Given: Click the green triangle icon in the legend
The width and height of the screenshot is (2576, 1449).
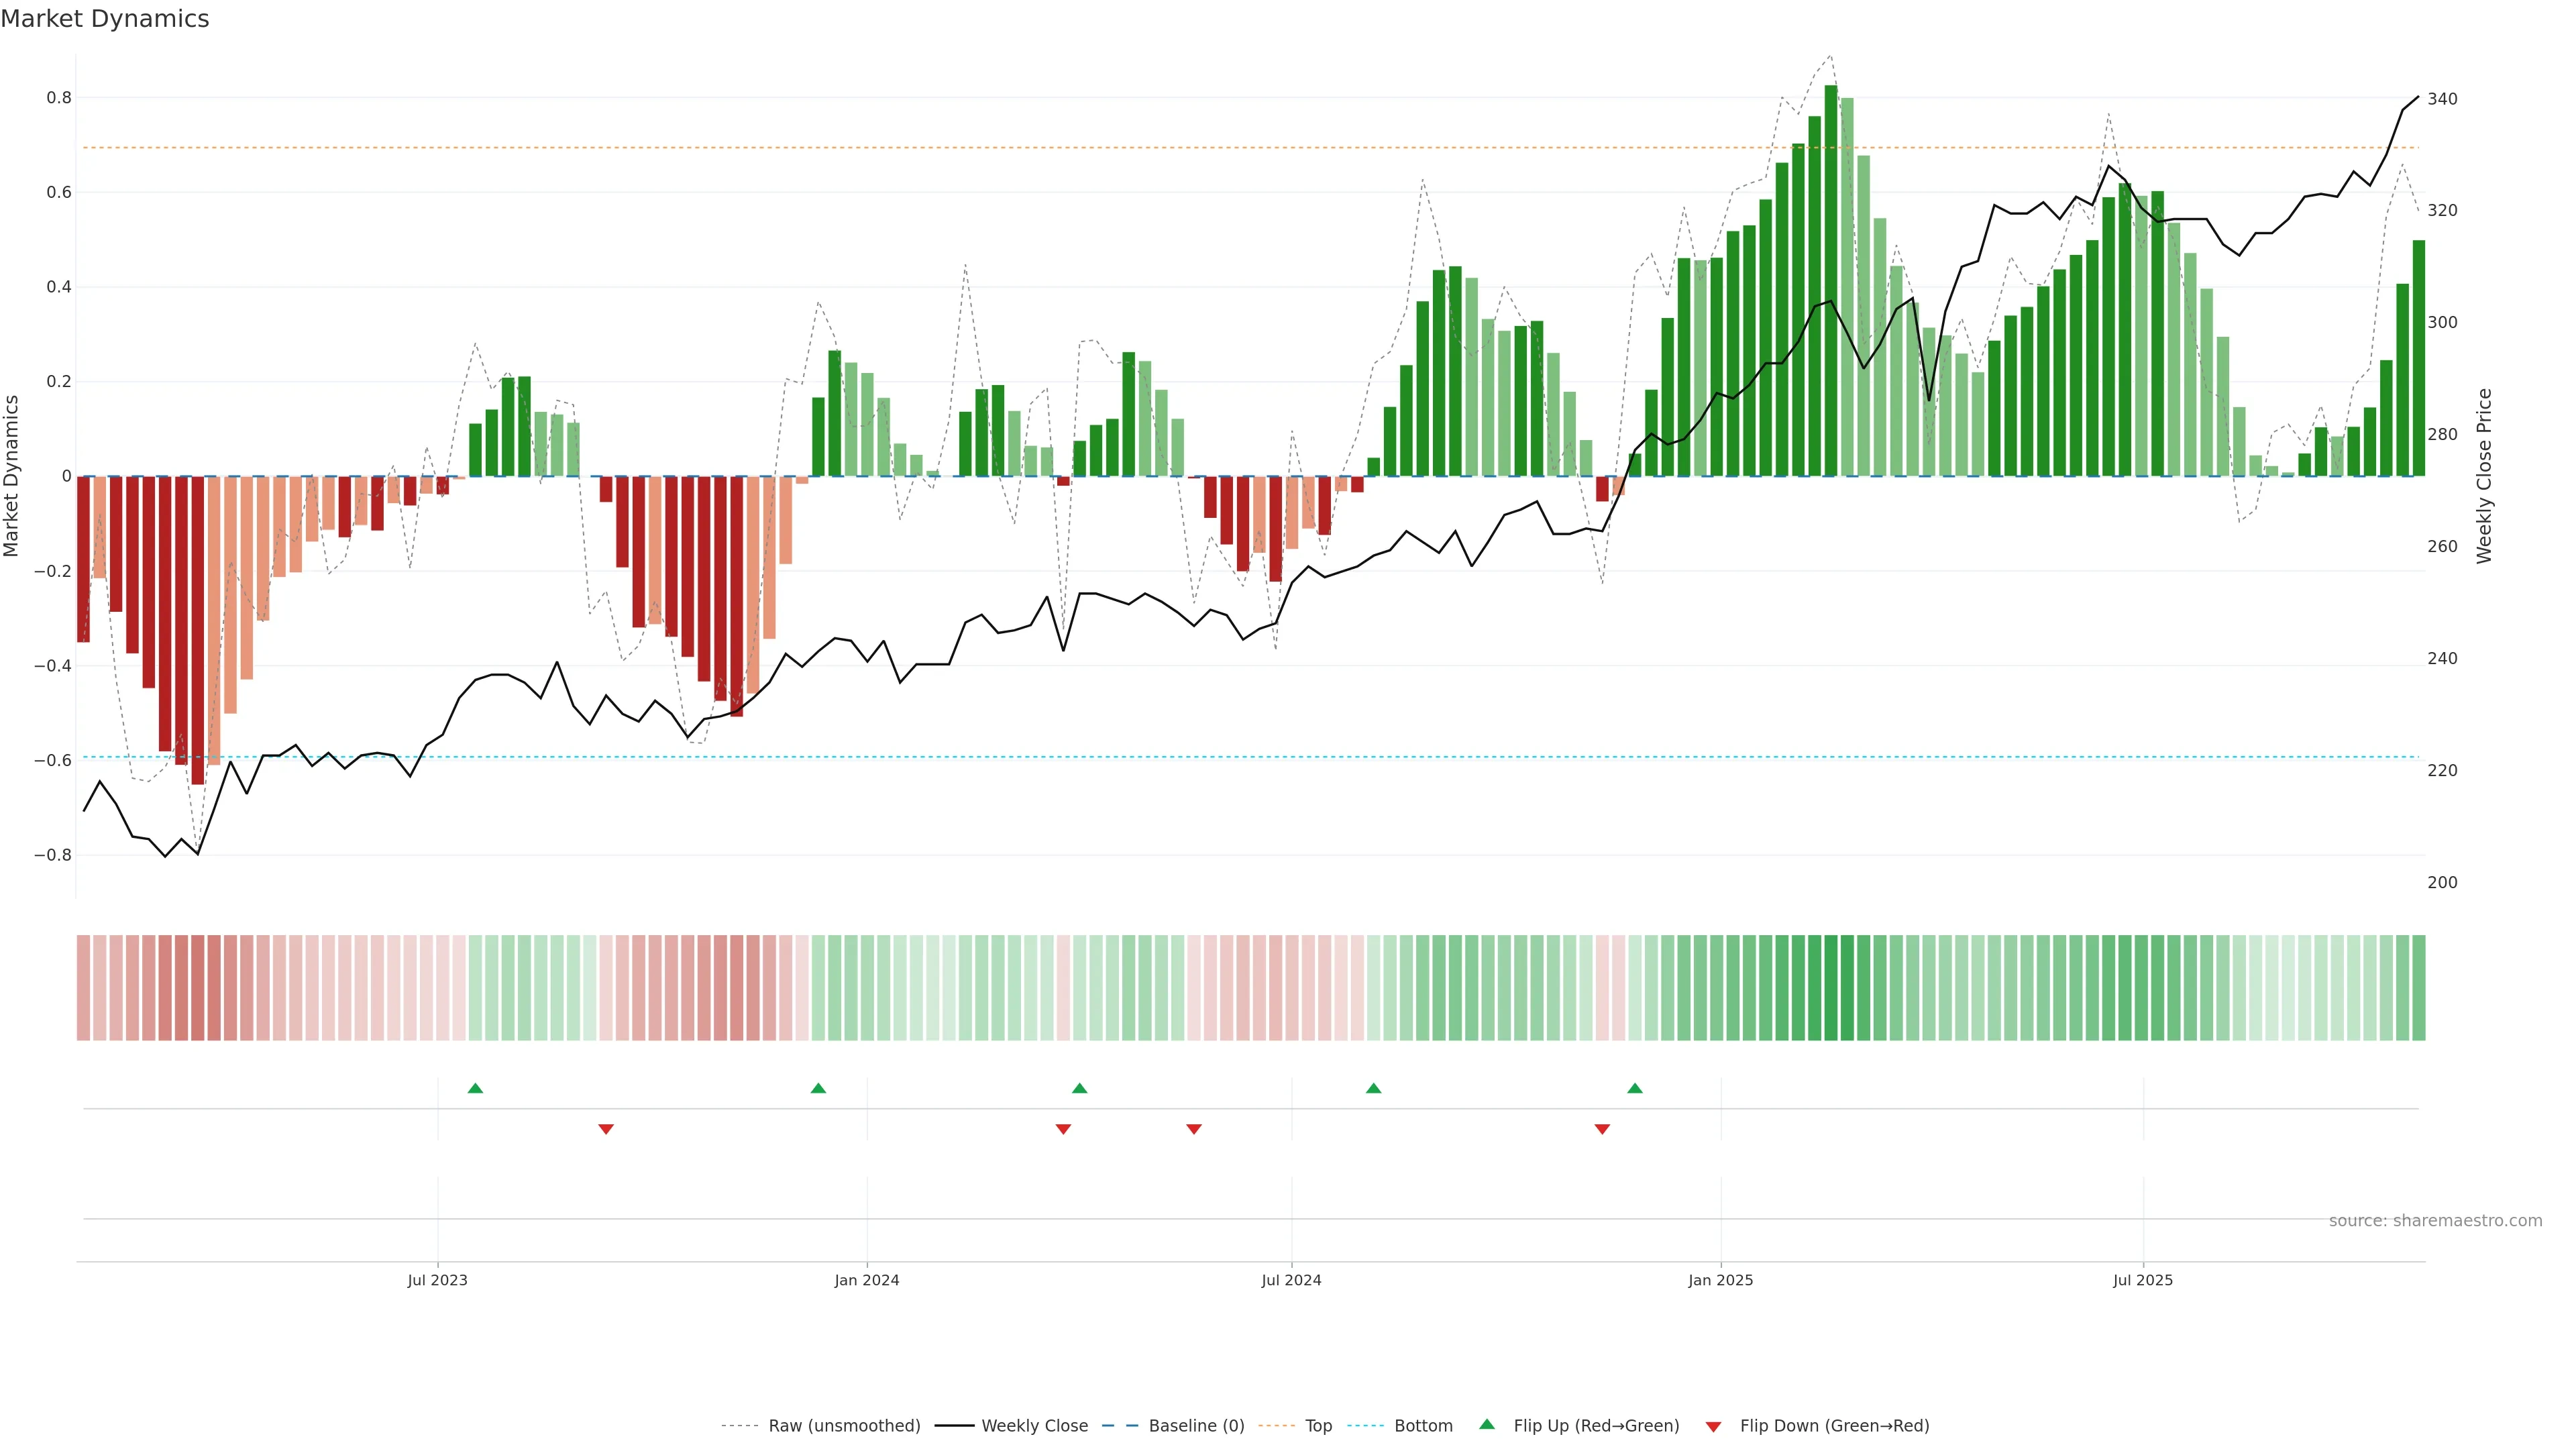Looking at the screenshot, I should coord(1487,1424).
